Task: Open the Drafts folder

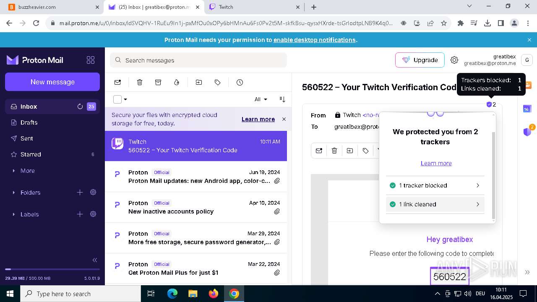Action: [52, 122]
